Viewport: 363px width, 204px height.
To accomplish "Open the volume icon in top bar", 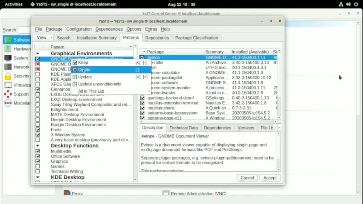I will 348,4.
